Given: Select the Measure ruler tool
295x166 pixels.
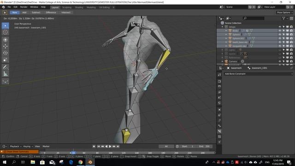Looking at the screenshot, I should point(5,74).
